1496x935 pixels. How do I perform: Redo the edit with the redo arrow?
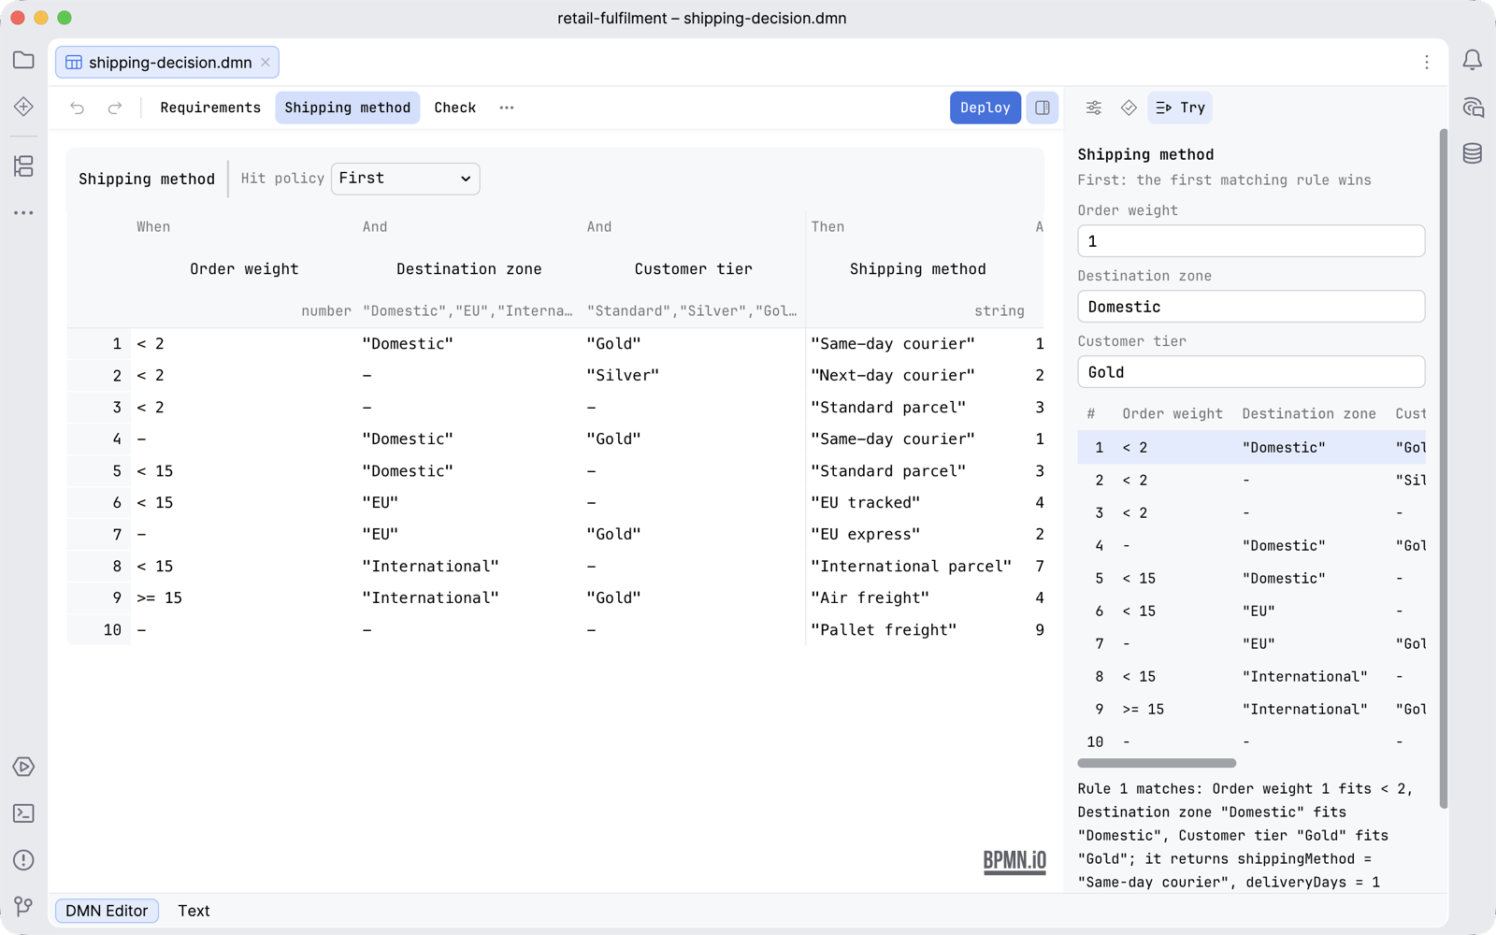pos(115,108)
